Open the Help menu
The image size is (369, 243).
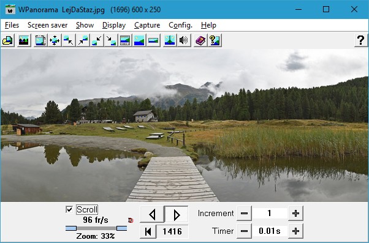208,25
